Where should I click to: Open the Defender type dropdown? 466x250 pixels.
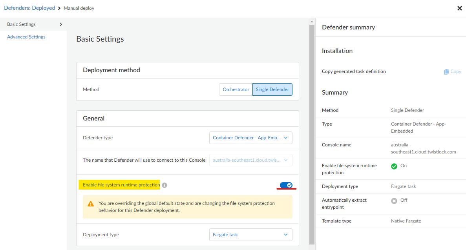click(x=250, y=138)
